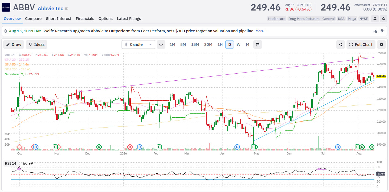The height and width of the screenshot is (192, 389).
Task: Click the ABBV ticker symbol heading
Action: [x=24, y=8]
